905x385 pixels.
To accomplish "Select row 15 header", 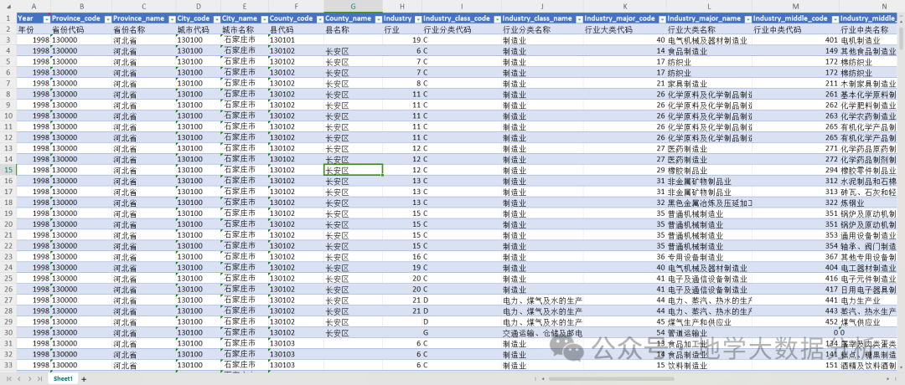I will click(8, 170).
